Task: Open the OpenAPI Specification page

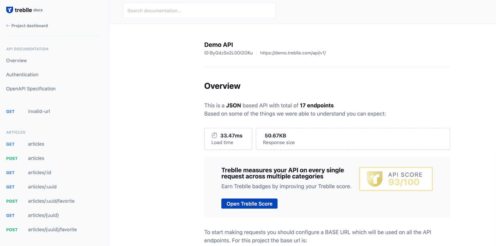Action: click(31, 89)
